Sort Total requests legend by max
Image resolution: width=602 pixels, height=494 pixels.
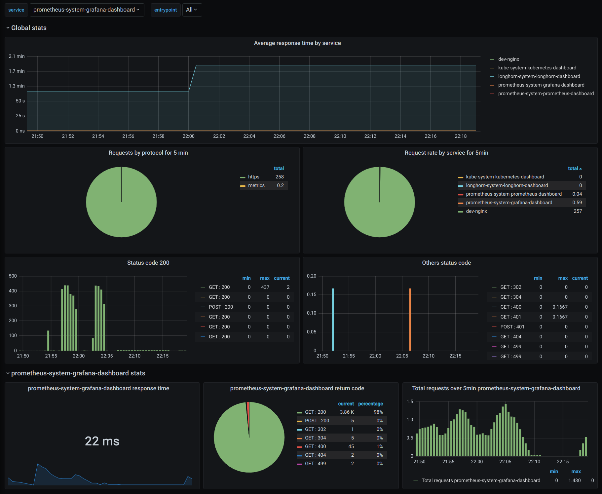[576, 472]
